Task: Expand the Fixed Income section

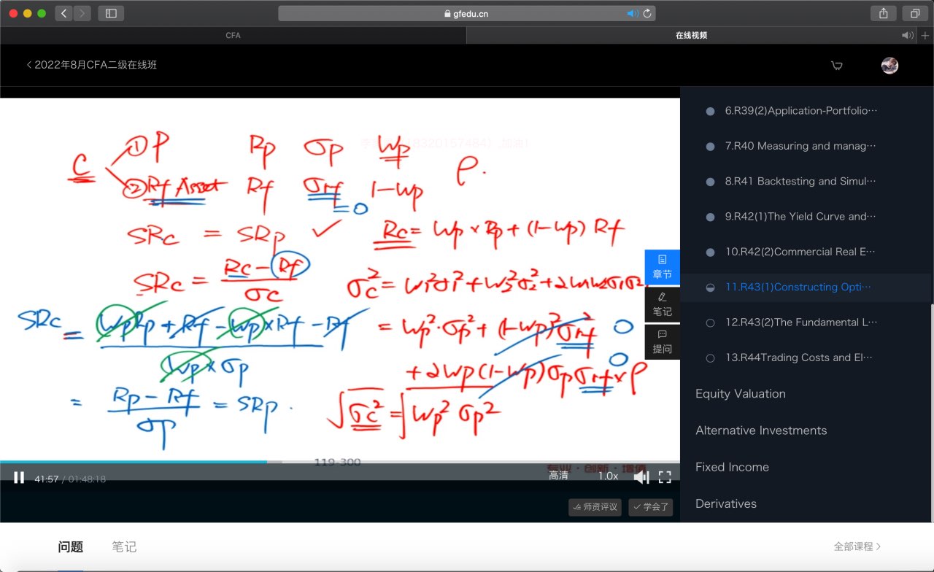Action: pyautogui.click(x=732, y=467)
